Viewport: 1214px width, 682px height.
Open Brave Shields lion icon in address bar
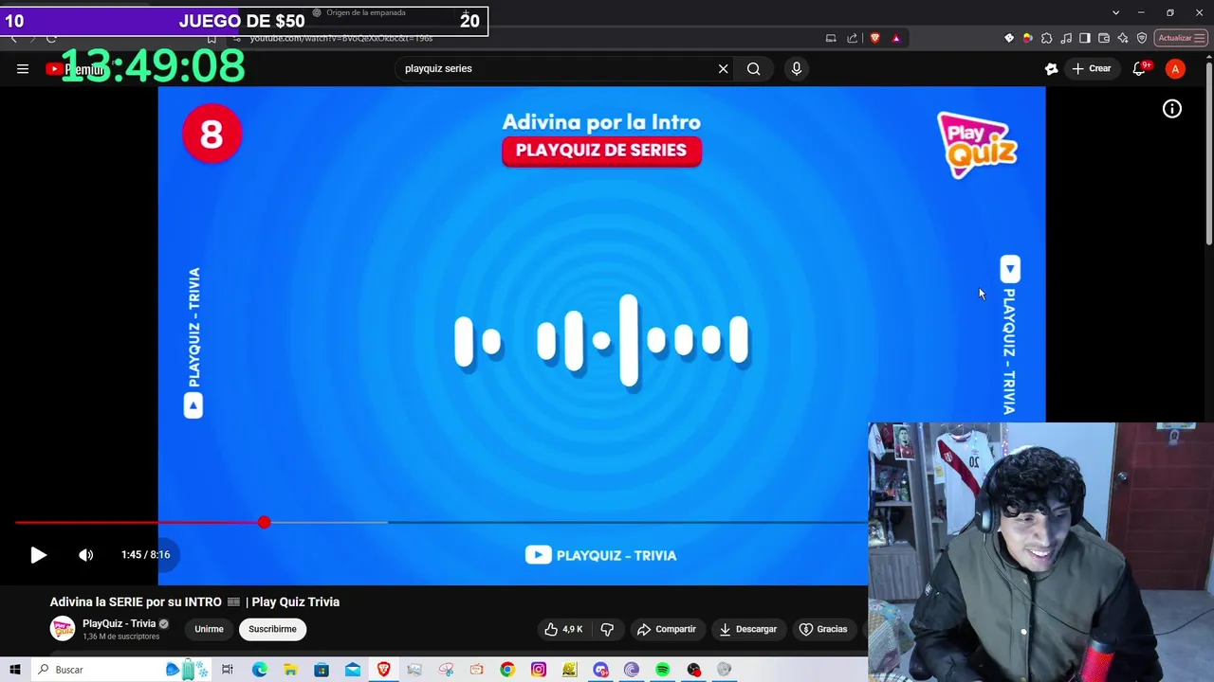point(874,38)
